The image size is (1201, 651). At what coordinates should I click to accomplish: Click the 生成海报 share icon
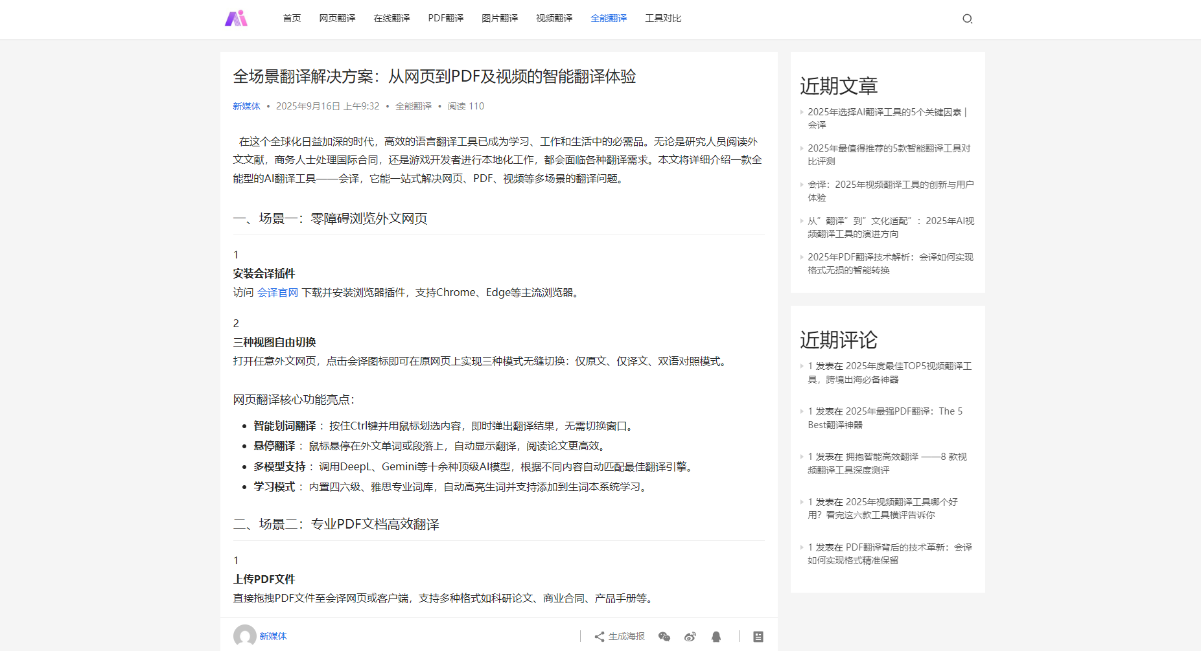coord(618,636)
